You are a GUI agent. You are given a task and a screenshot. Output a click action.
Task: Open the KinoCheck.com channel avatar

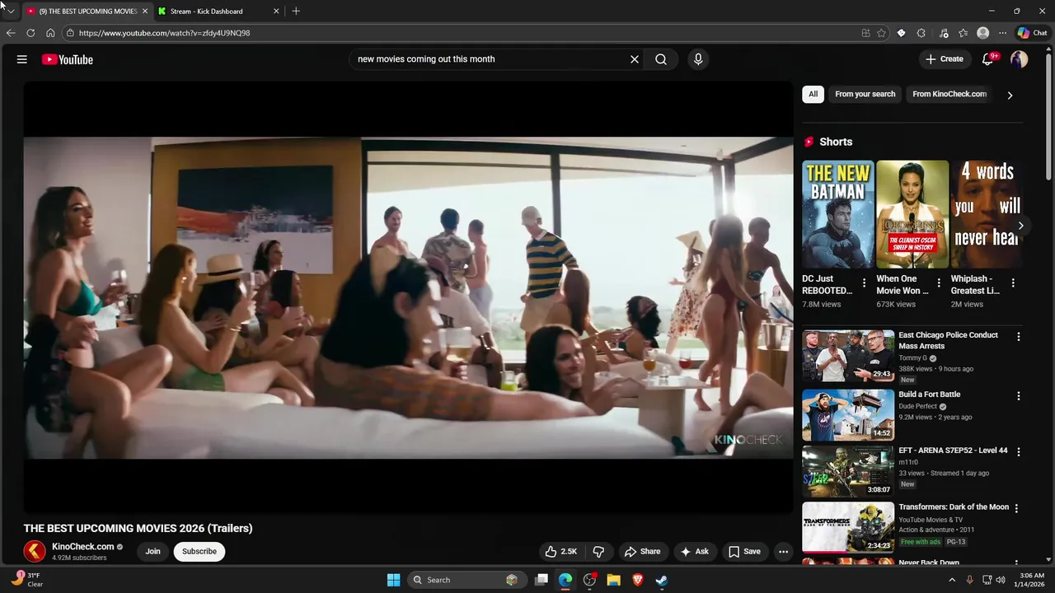tap(35, 551)
